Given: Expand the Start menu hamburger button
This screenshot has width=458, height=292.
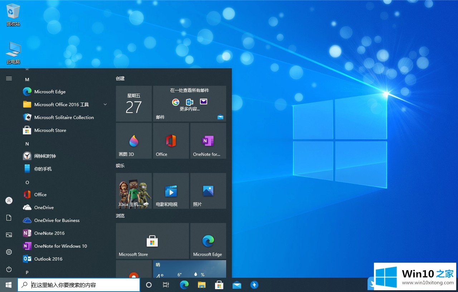Looking at the screenshot, I should coord(9,78).
